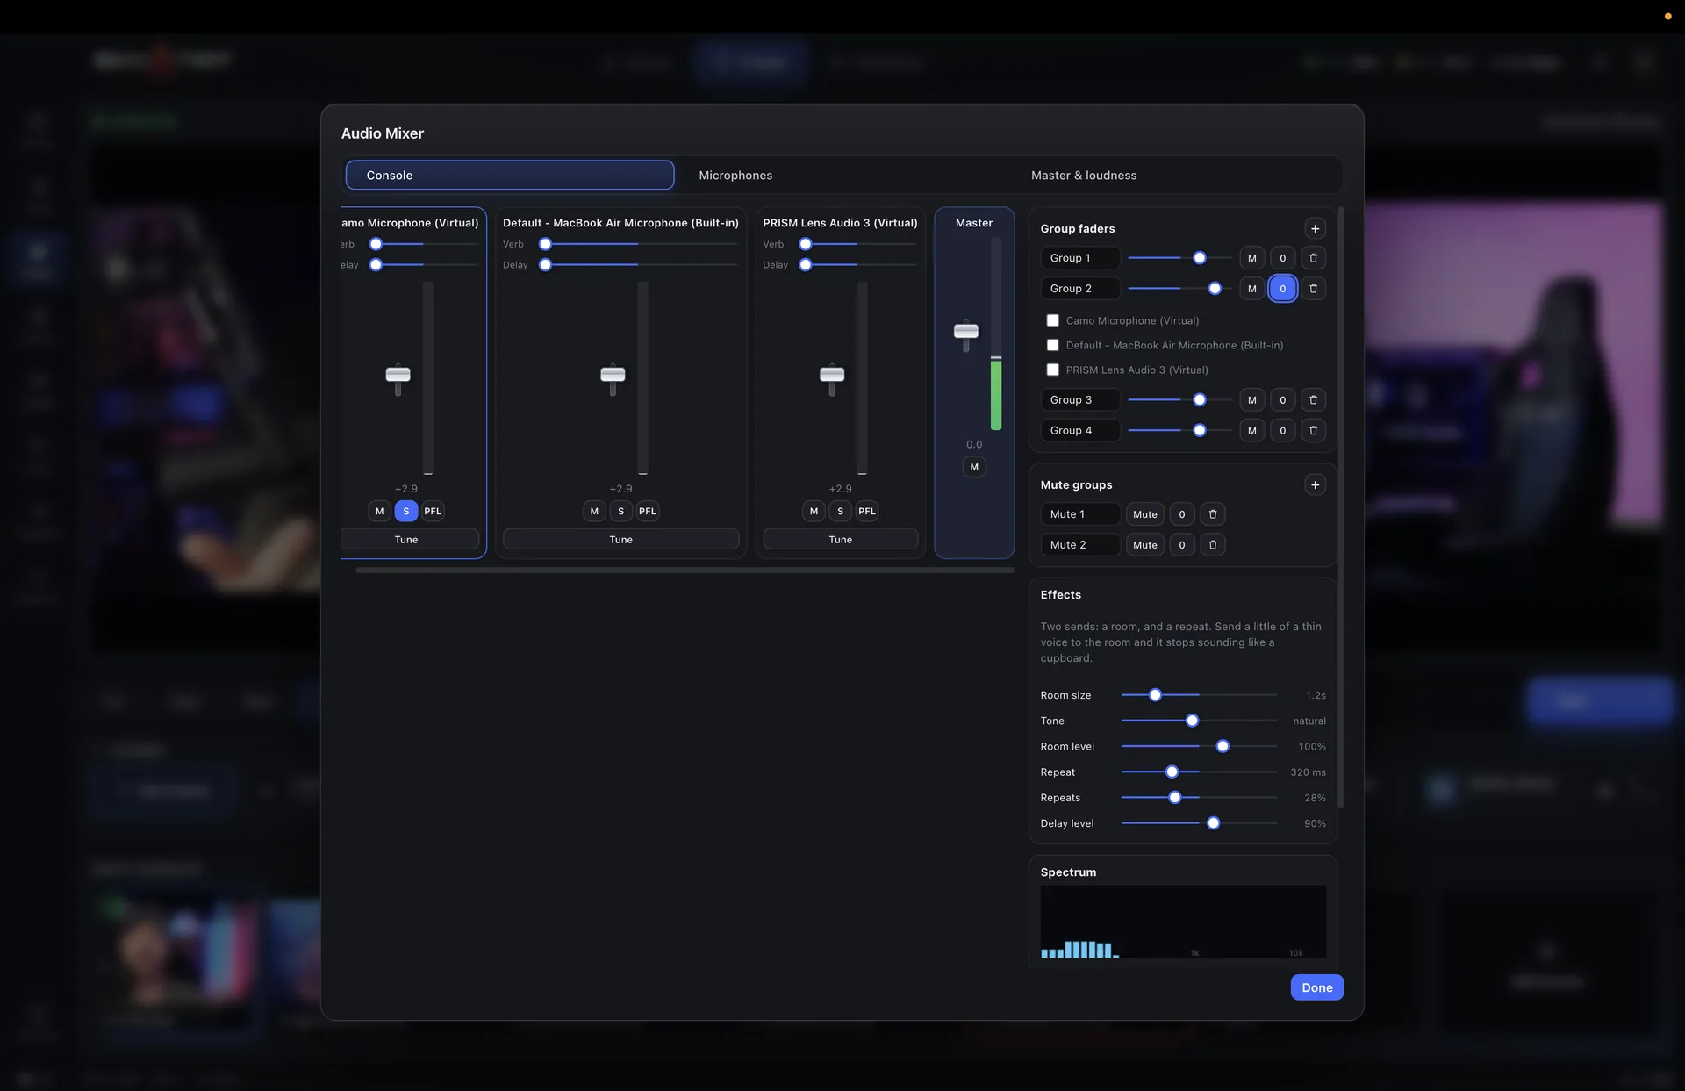The height and width of the screenshot is (1091, 1685).
Task: Click Mute button for Mute 2
Action: click(1144, 545)
